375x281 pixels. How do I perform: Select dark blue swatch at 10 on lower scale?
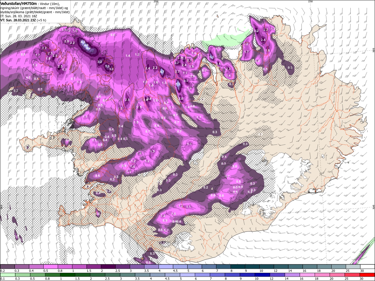(x=262, y=275)
